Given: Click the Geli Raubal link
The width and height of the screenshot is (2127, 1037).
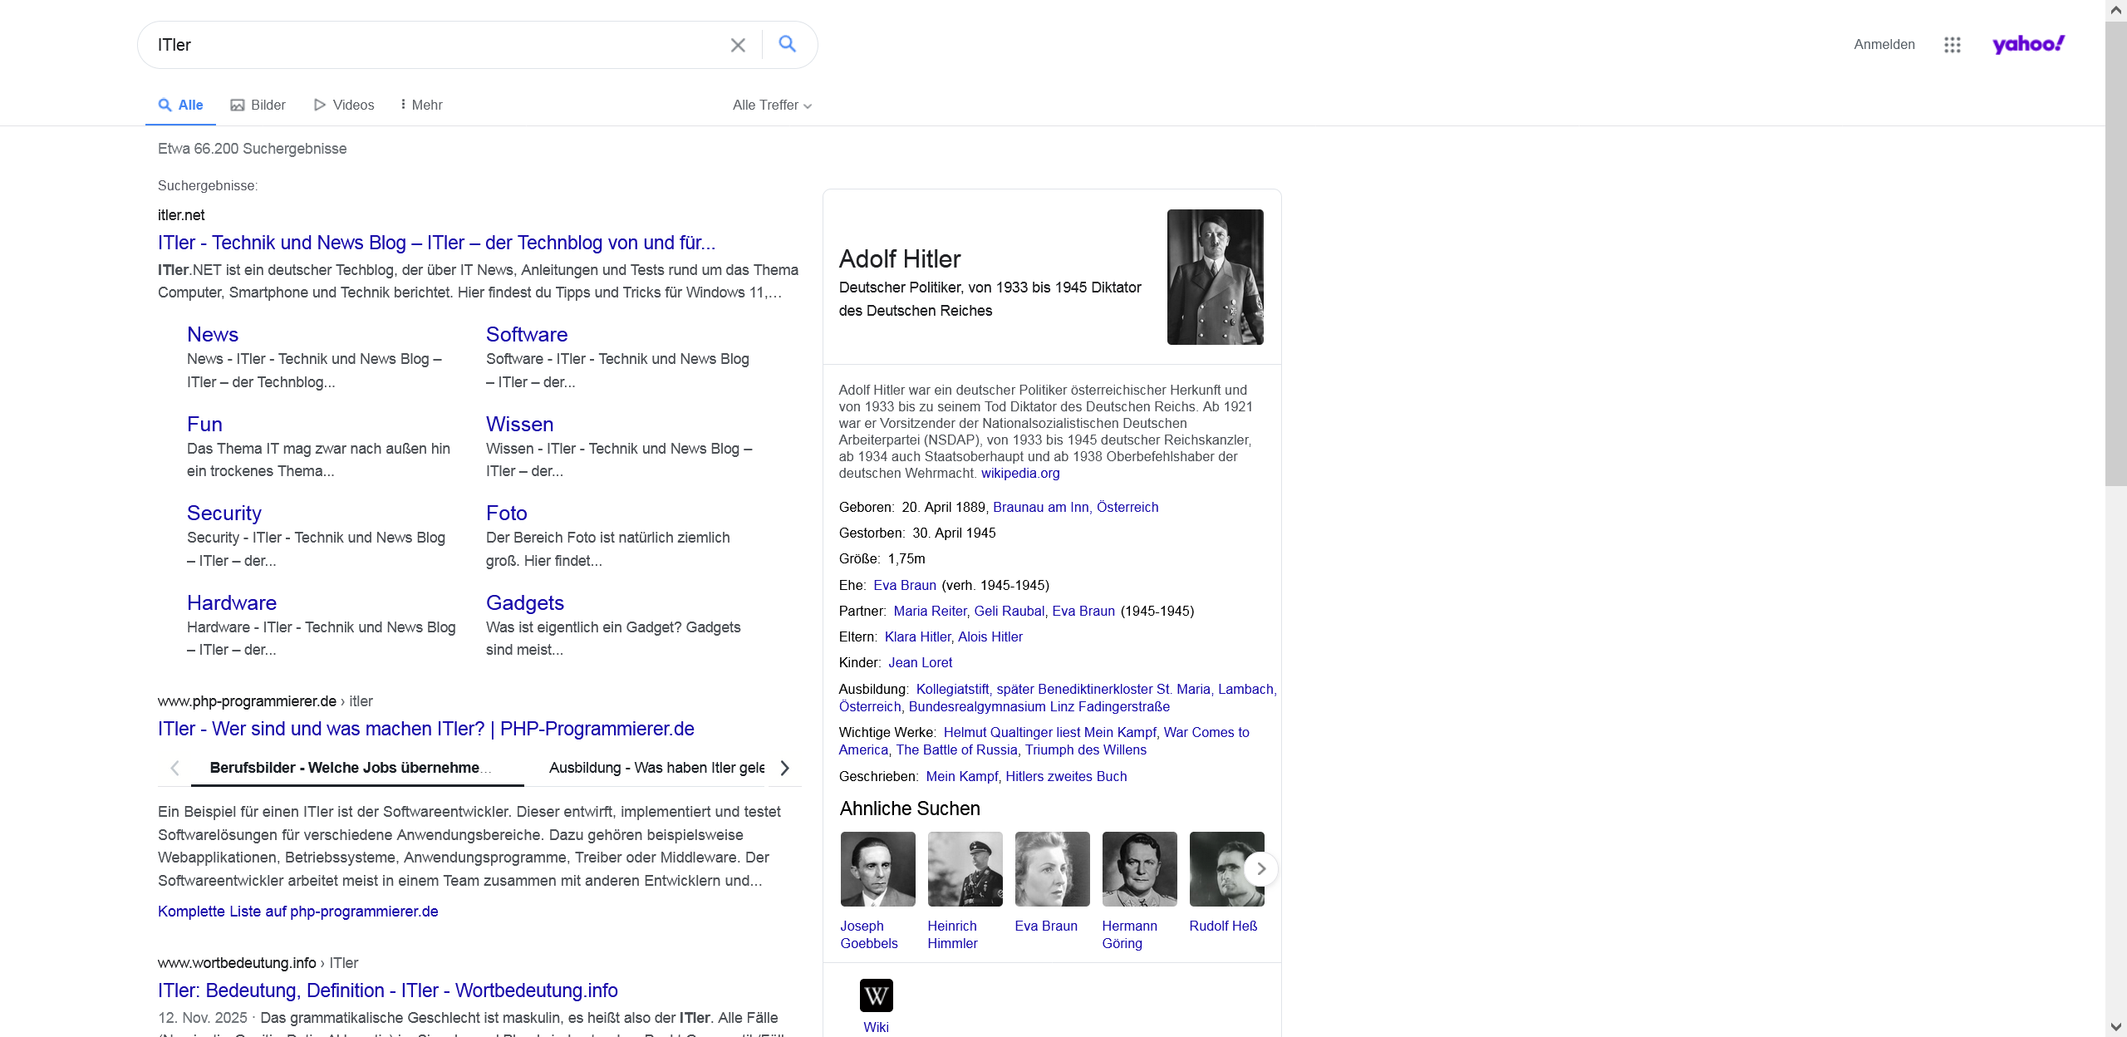Looking at the screenshot, I should (x=1009, y=611).
